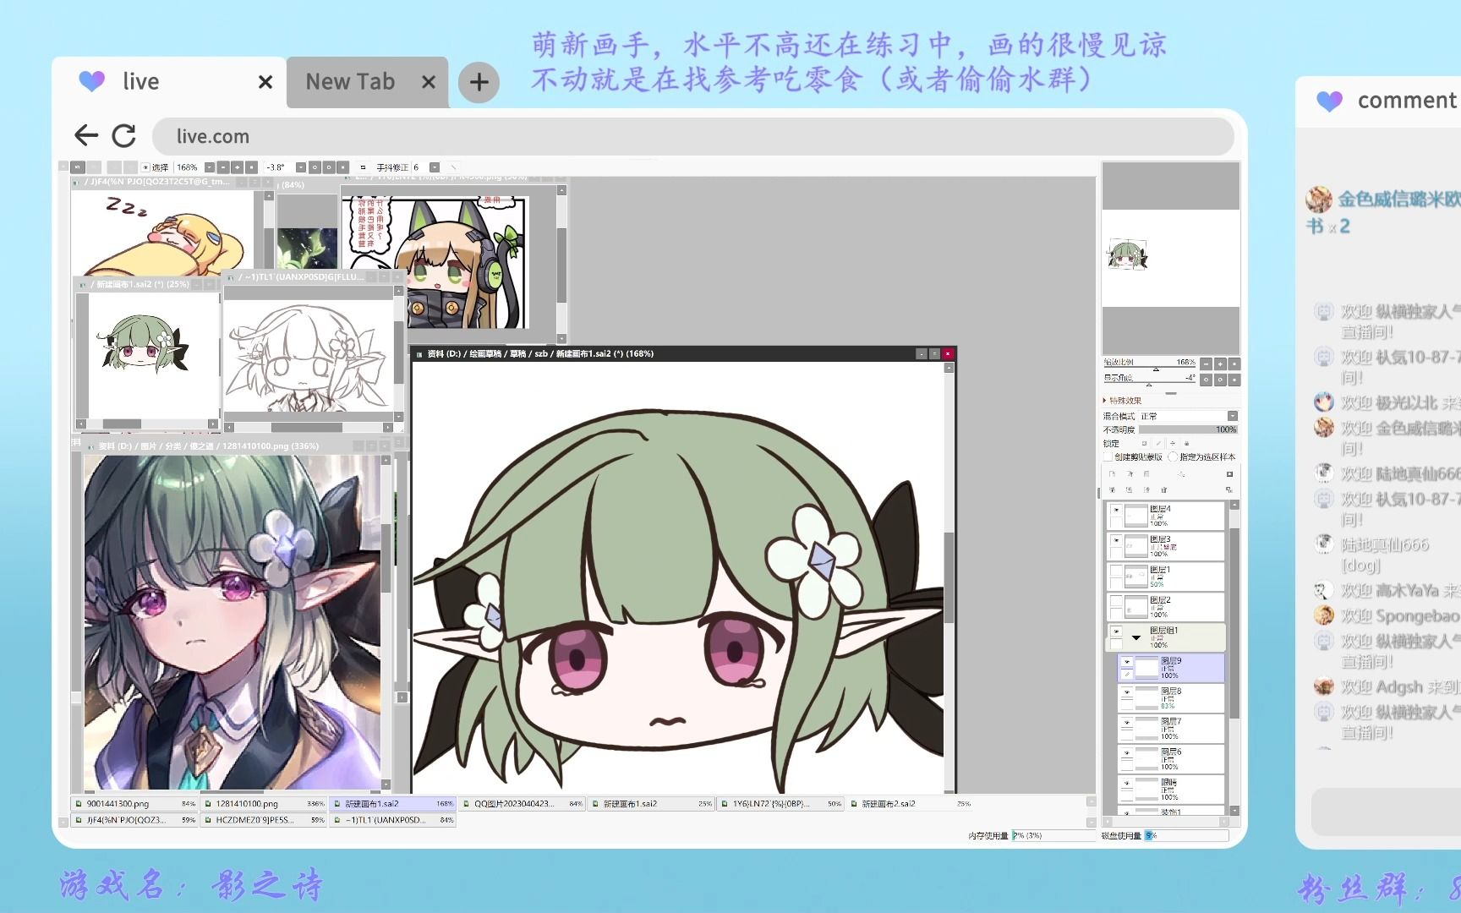Open the 混合模式 blend mode dropdown

1233,416
